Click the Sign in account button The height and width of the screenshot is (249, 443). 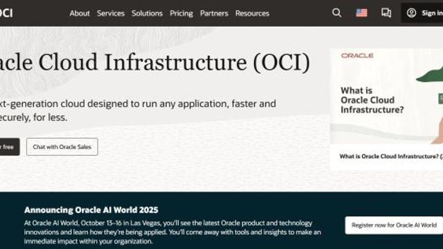click(423, 13)
